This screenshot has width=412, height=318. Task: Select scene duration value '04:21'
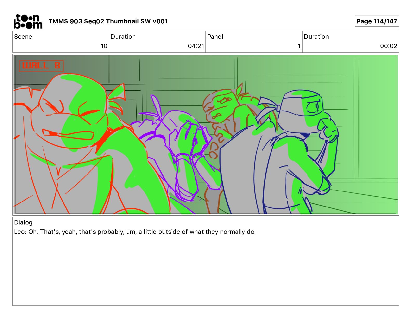coord(196,46)
